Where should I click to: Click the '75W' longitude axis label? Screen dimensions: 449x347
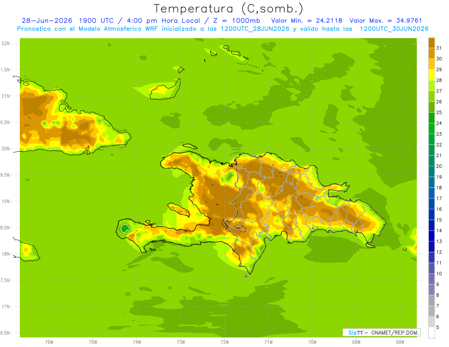(x=93, y=342)
